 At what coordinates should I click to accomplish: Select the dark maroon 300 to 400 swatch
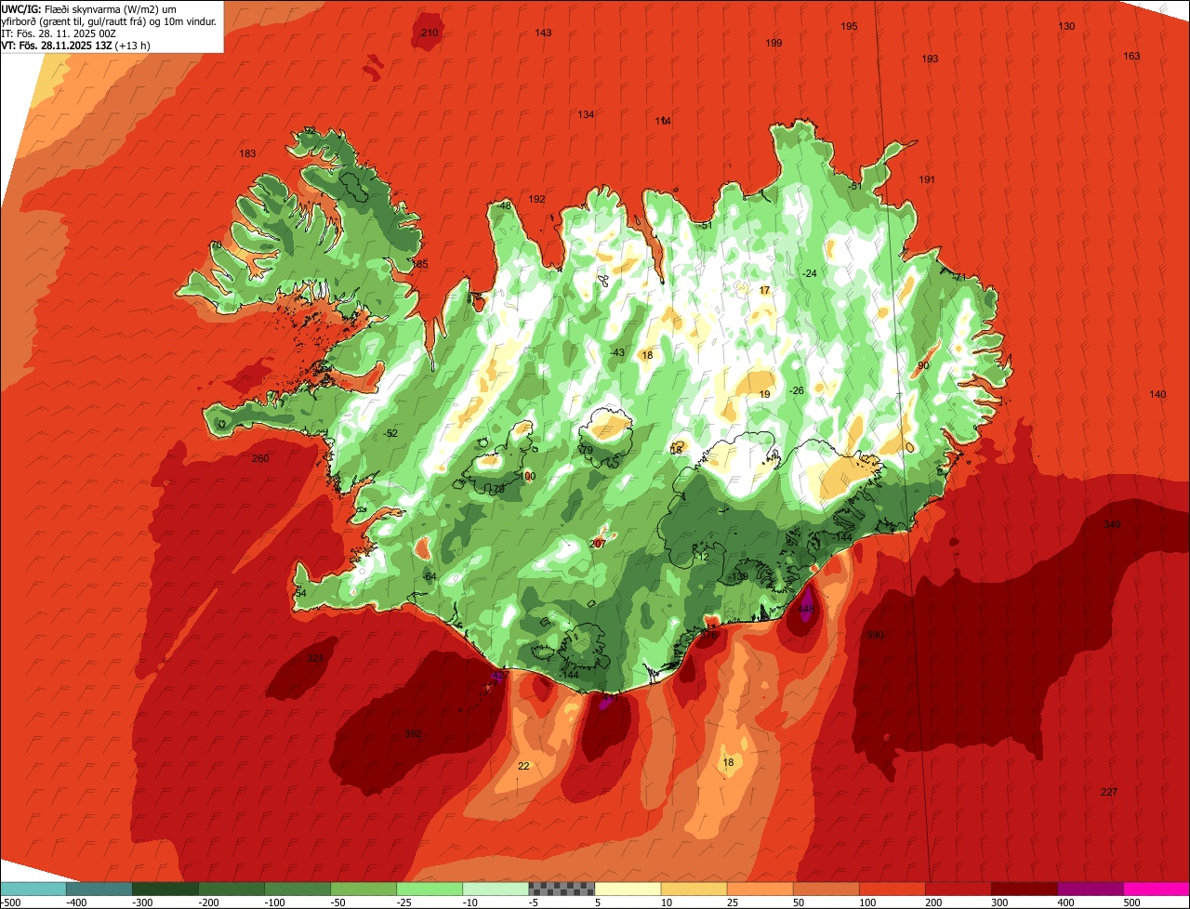1025,889
